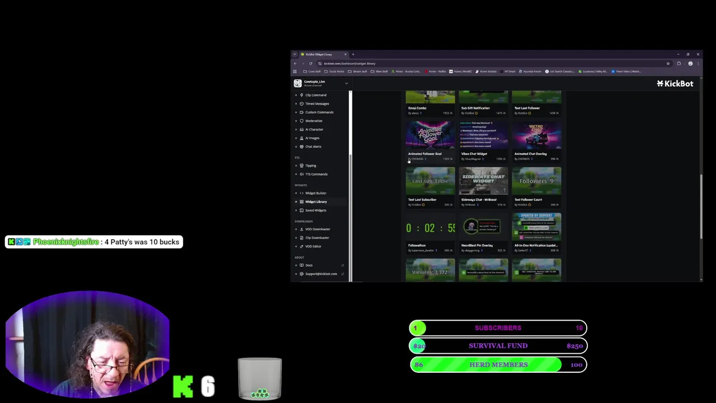Viewport: 716px width, 403px height.
Task: Open the Stream stuff bookmark folder
Action: point(357,72)
